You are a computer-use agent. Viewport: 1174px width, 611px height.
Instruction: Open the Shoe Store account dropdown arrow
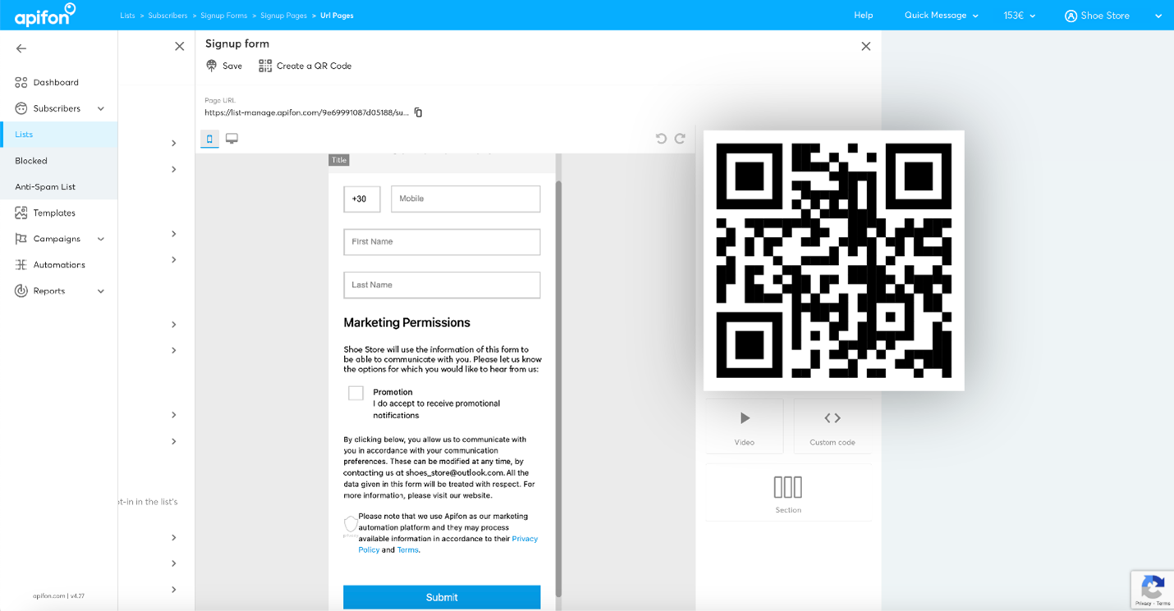1158,16
